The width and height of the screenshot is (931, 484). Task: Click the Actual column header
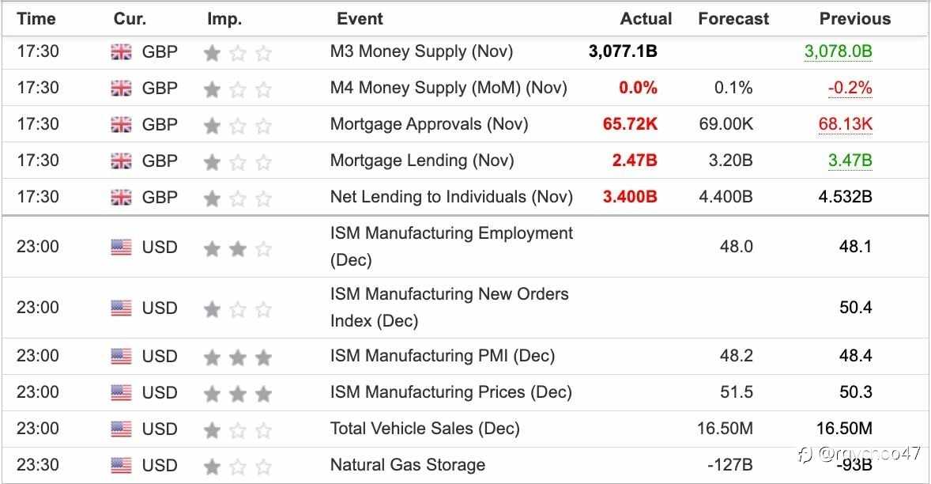point(646,19)
